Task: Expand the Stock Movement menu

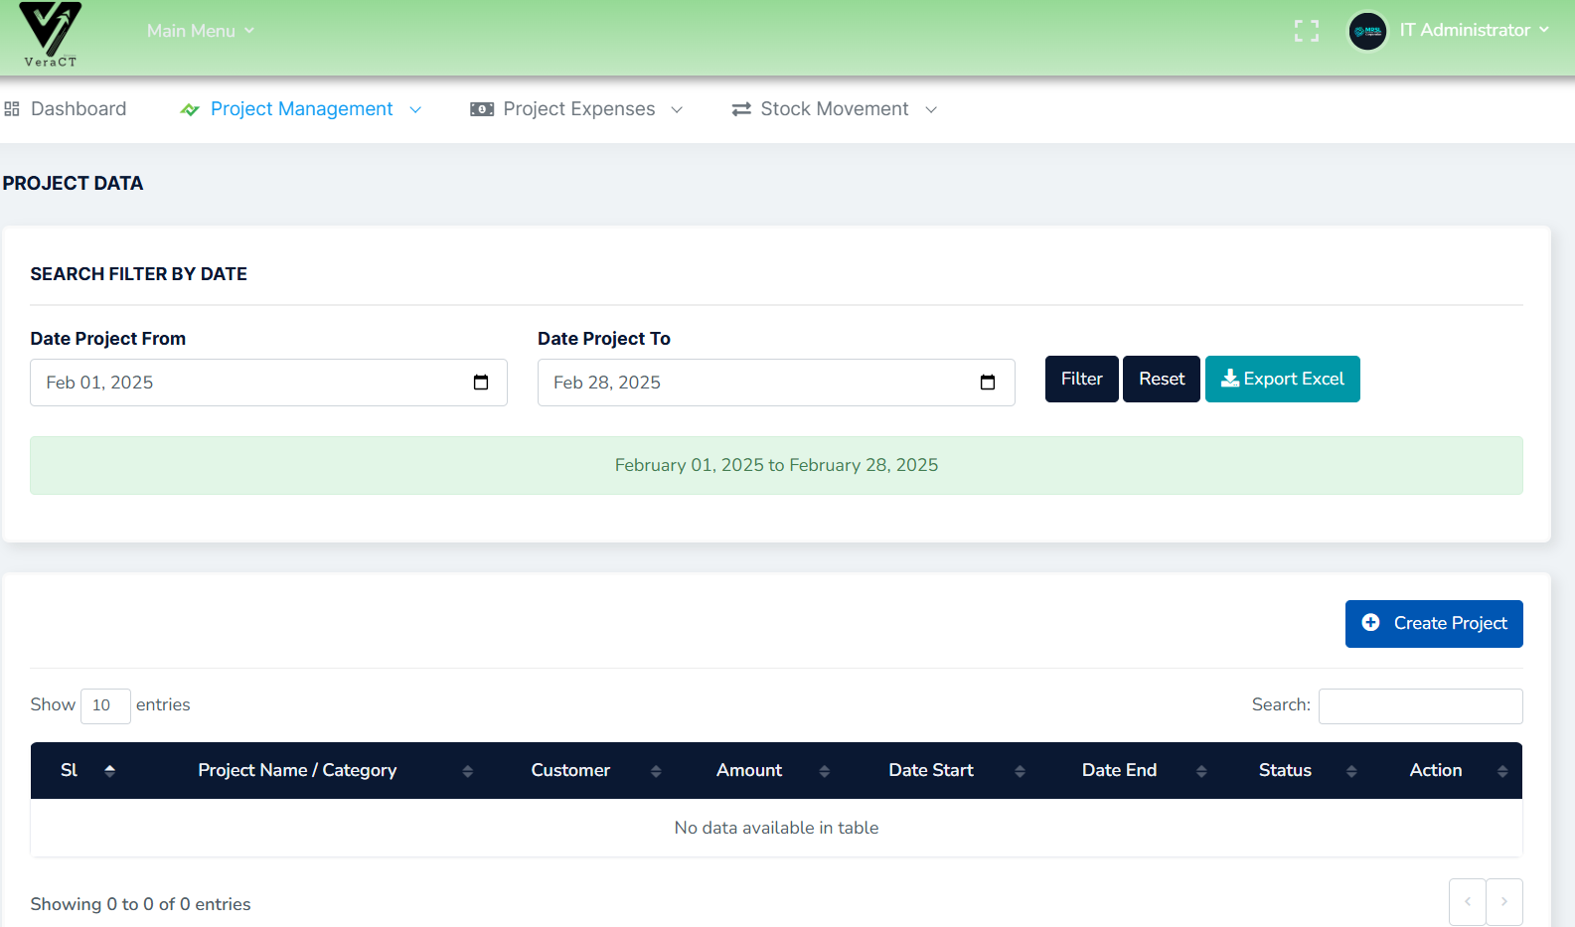Action: pyautogui.click(x=835, y=109)
